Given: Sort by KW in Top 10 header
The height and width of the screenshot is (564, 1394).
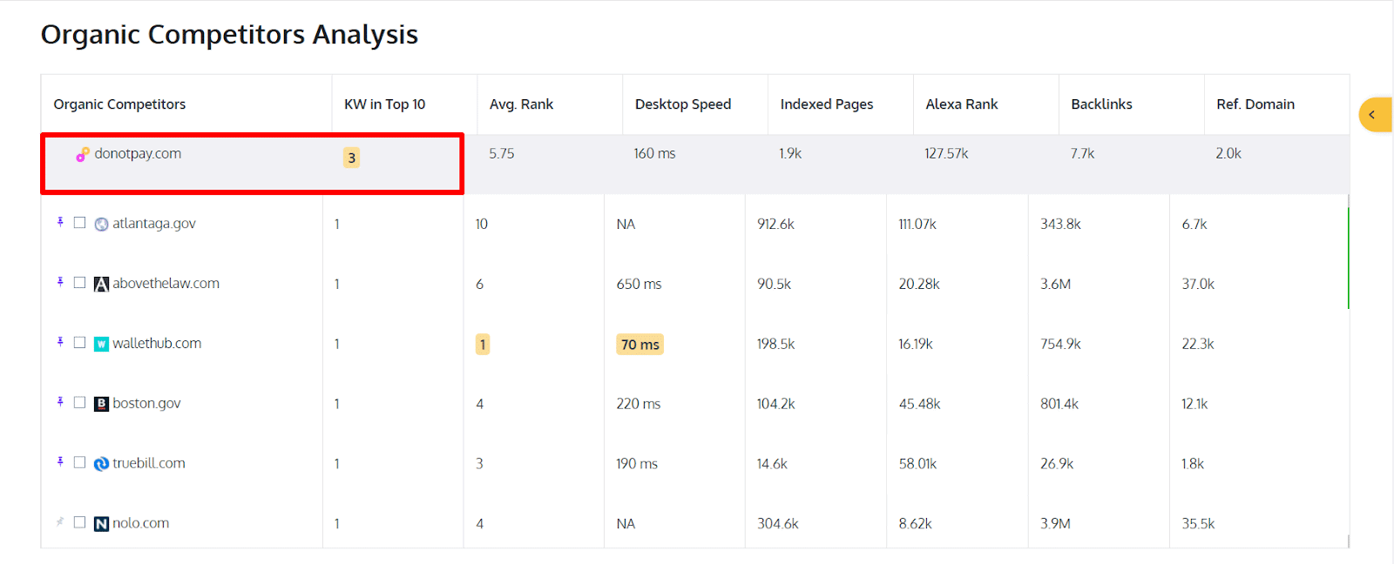Looking at the screenshot, I should (x=384, y=104).
